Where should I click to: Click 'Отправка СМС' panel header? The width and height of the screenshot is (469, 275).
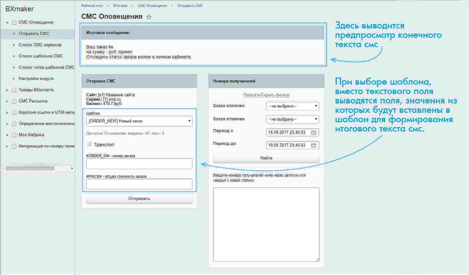point(101,81)
